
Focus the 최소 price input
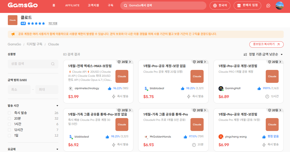click(19, 89)
